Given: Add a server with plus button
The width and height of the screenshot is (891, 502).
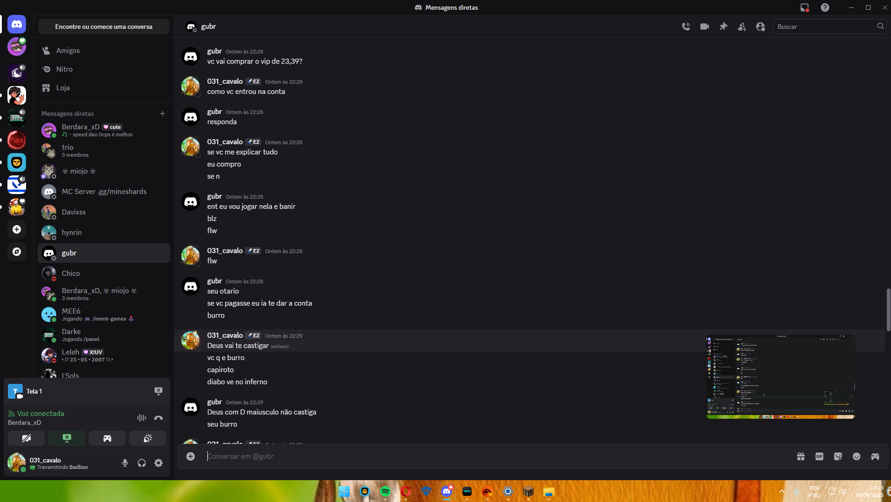Looking at the screenshot, I should [x=17, y=229].
